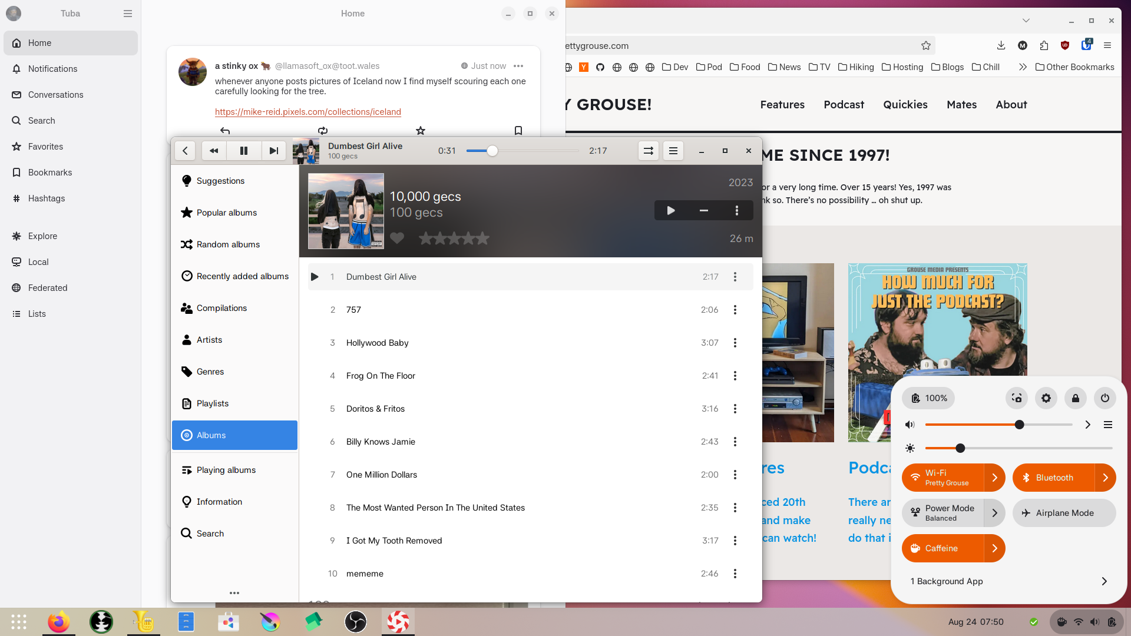
Task: Open the Hiking bookmarks folder
Action: pyautogui.click(x=856, y=67)
